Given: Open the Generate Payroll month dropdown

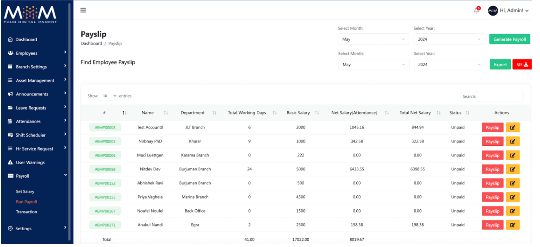Looking at the screenshot, I should [373, 39].
